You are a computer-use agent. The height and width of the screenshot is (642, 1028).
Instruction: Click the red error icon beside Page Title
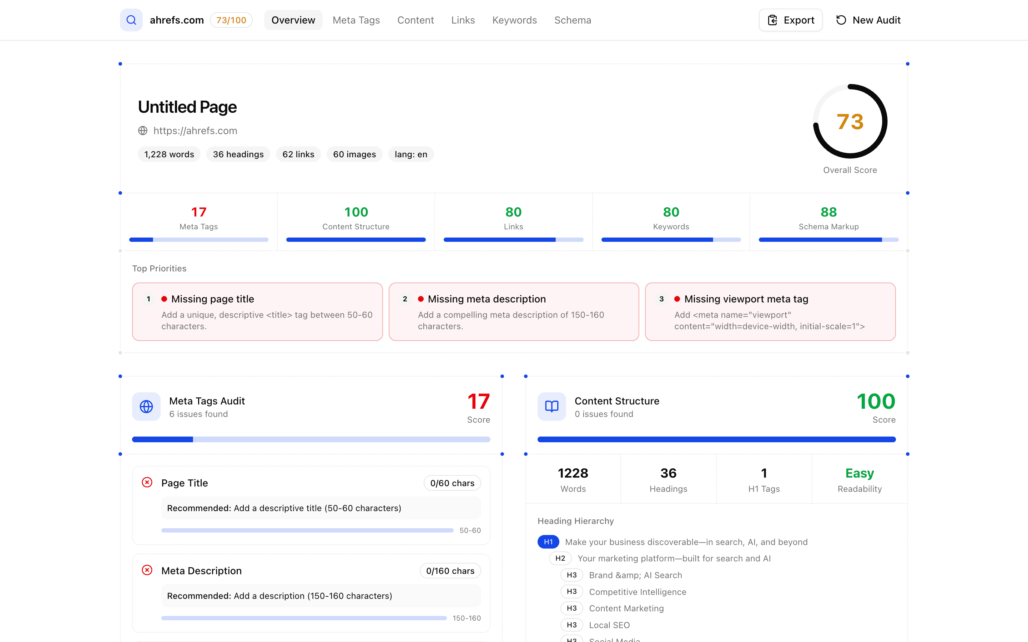147,482
